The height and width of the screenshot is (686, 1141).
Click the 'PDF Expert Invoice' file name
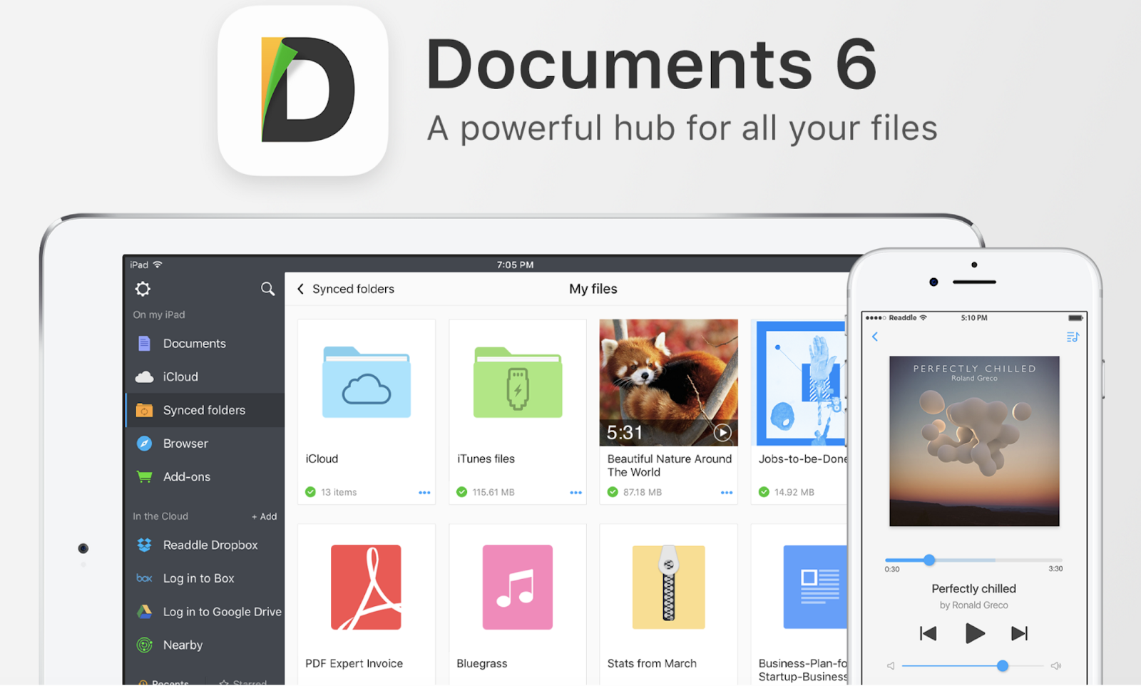pyautogui.click(x=354, y=663)
